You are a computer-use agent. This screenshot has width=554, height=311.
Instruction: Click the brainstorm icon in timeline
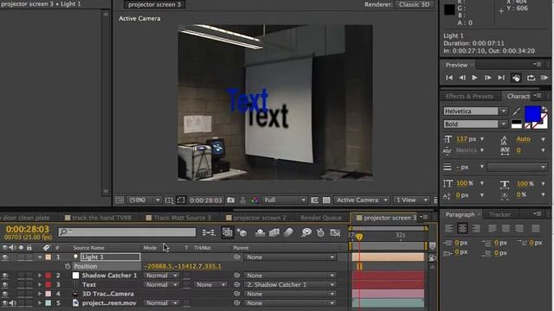point(306,232)
